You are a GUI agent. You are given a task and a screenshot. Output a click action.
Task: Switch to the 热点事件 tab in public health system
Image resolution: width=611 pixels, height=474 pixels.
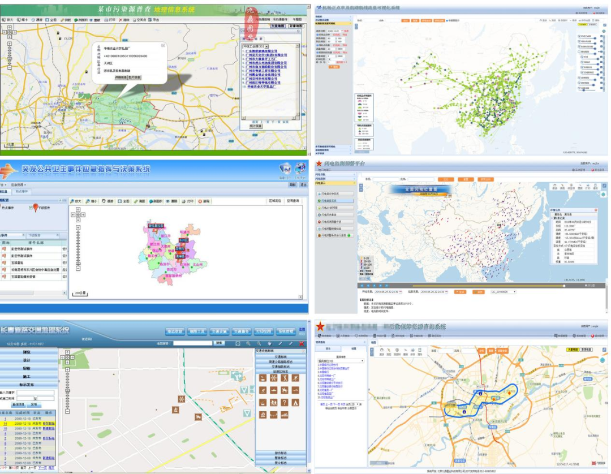[22, 192]
